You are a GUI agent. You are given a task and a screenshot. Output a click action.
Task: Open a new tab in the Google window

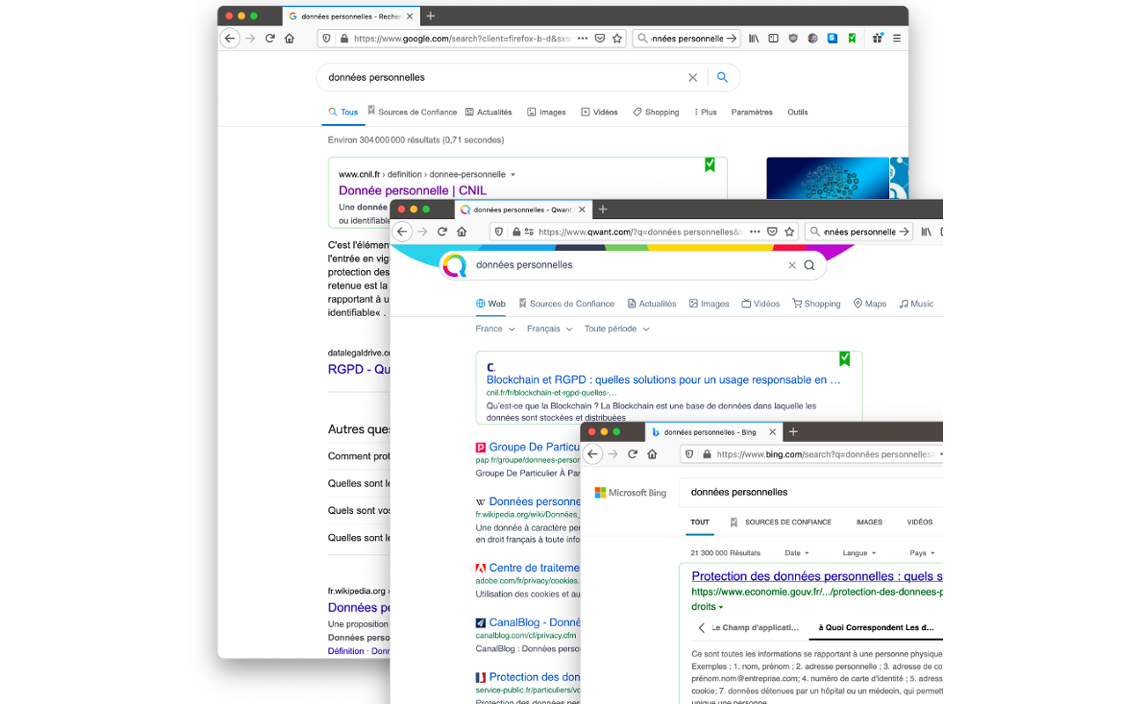click(x=431, y=16)
